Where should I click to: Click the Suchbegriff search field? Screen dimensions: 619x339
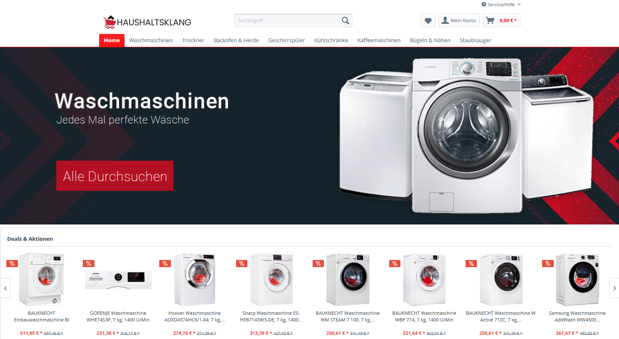[x=287, y=20]
